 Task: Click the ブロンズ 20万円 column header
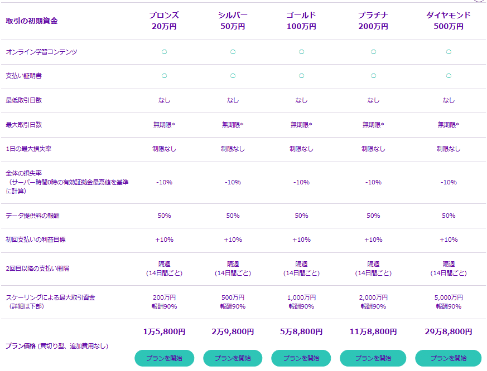(165, 21)
